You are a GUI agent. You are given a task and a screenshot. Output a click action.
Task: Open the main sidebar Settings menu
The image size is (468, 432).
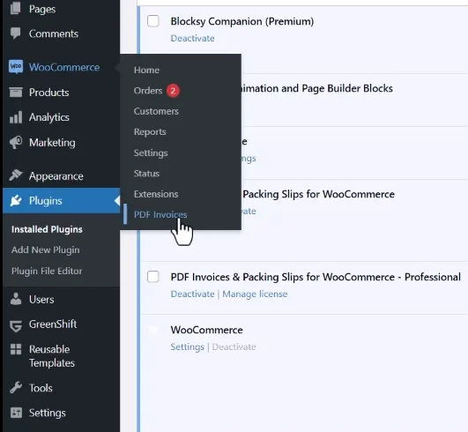48,413
